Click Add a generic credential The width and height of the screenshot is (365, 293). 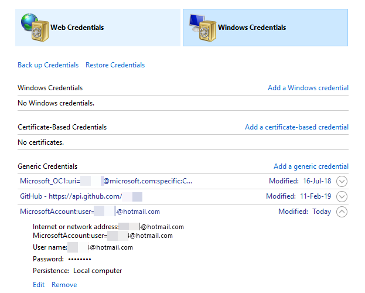click(x=311, y=166)
